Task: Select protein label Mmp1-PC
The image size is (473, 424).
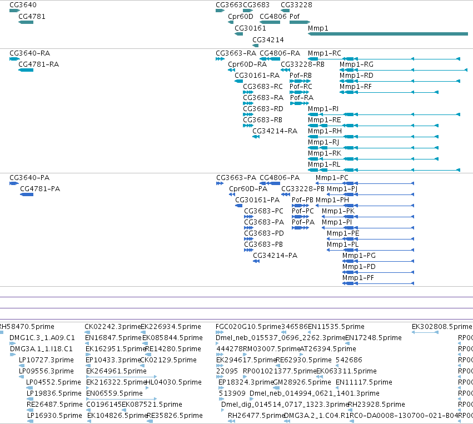Action: [x=332, y=178]
